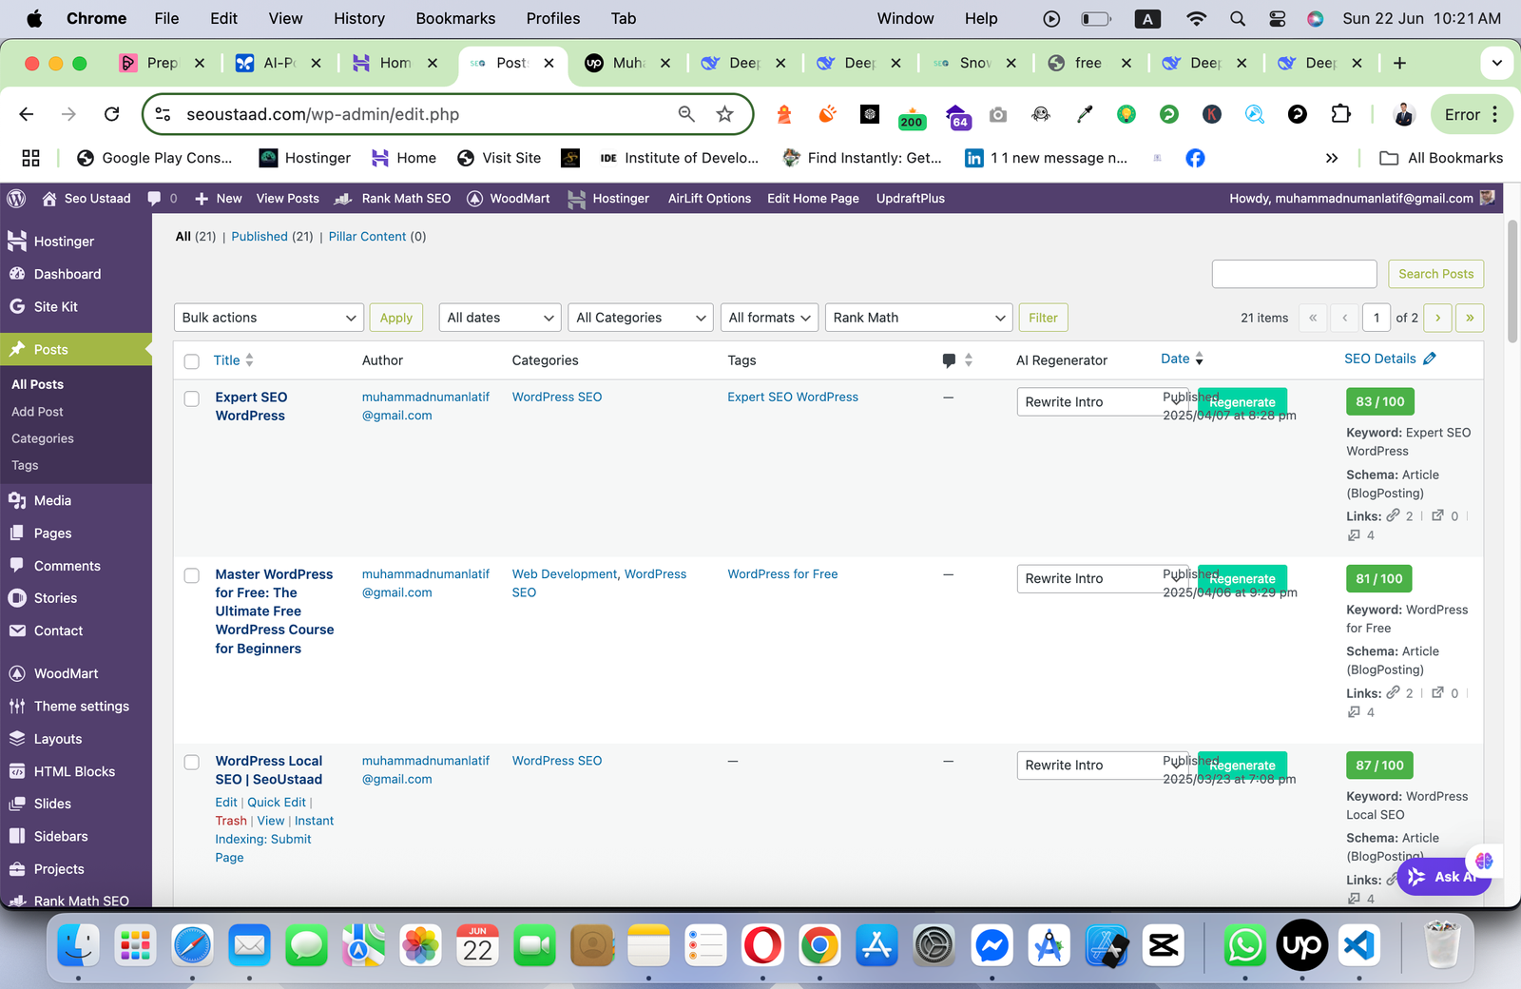Open Quick Edit for WordPress Local SEO post
Image resolution: width=1521 pixels, height=989 pixels.
pos(277,803)
